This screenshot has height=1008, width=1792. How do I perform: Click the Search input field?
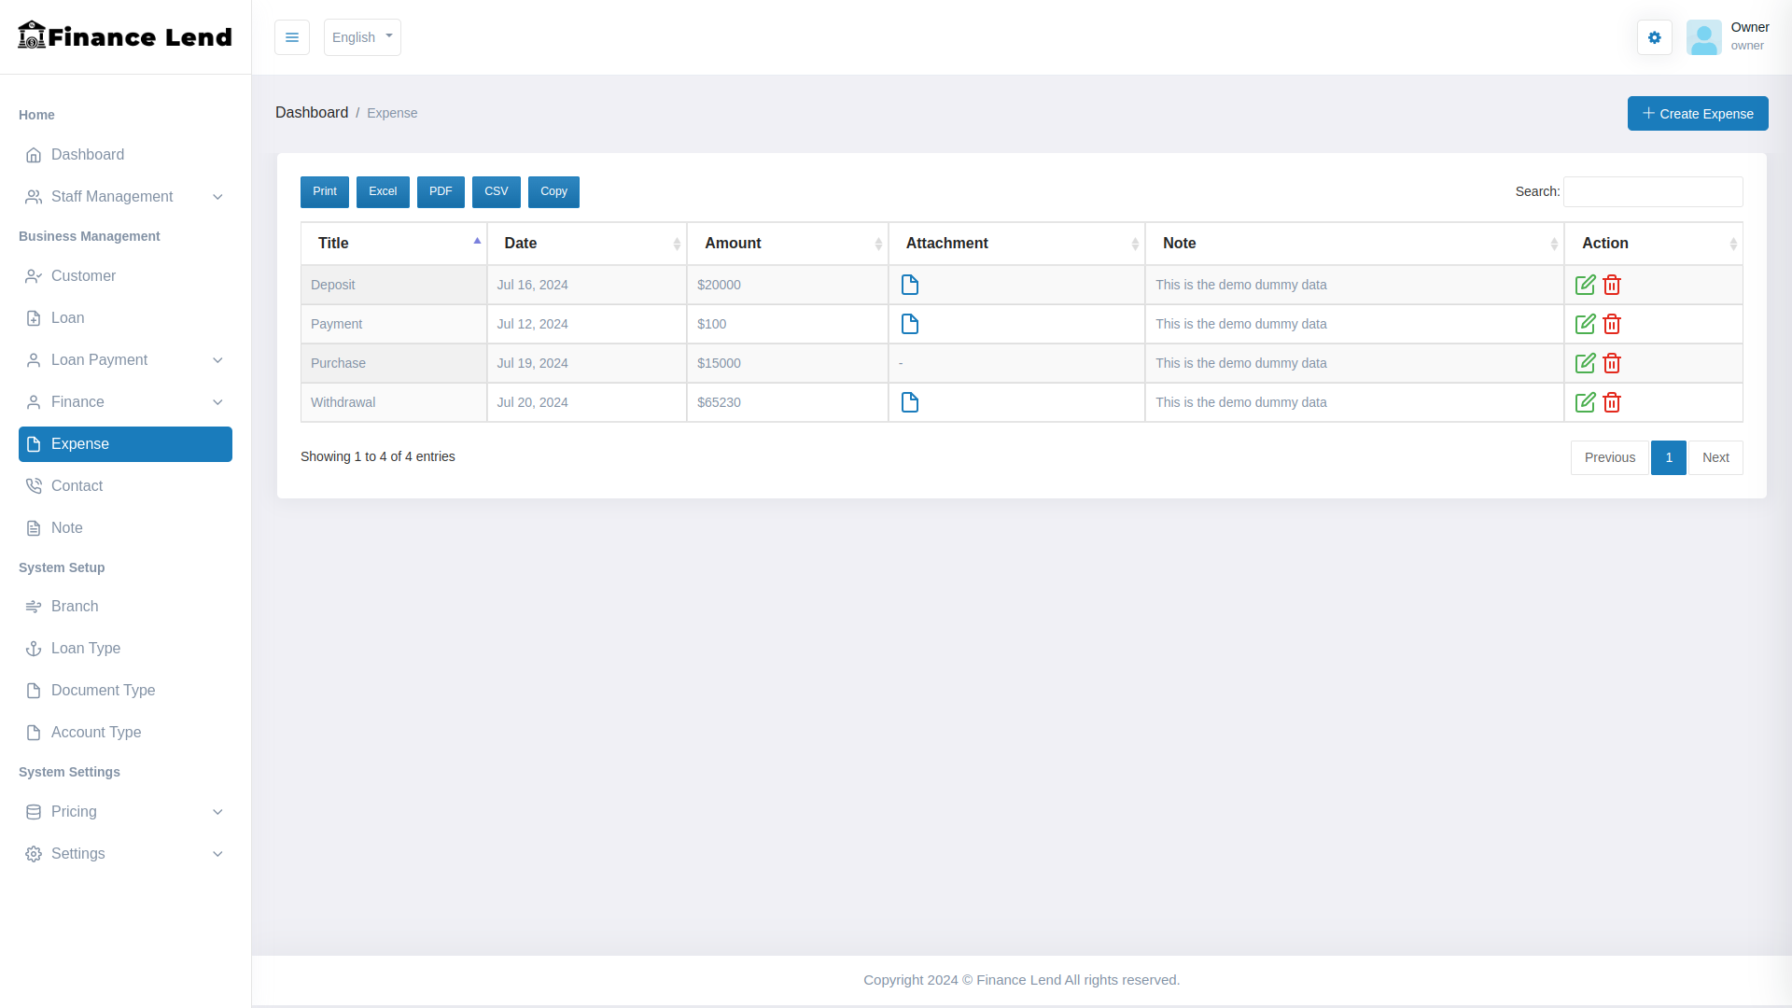(x=1652, y=192)
